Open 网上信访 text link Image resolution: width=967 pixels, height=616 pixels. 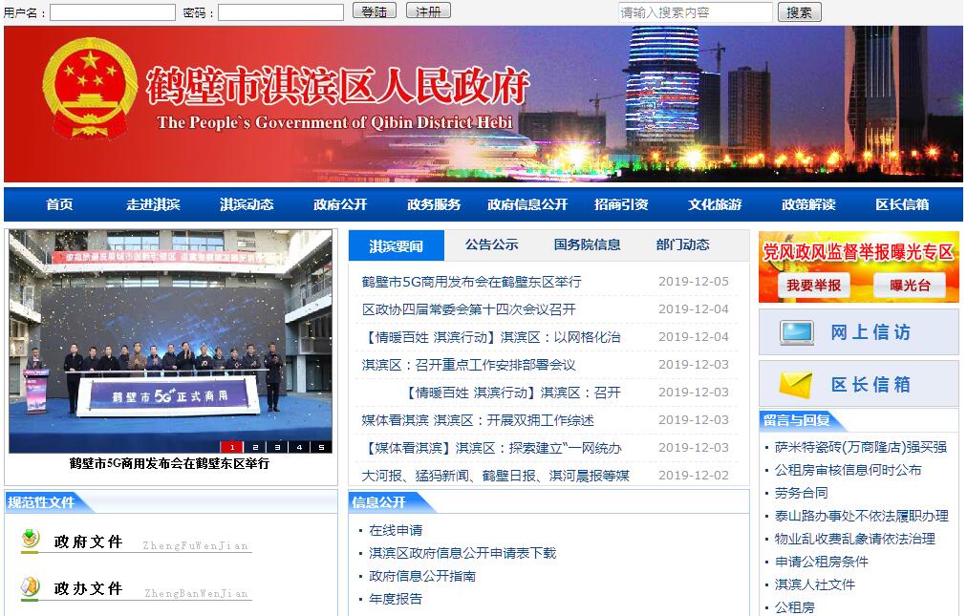[x=870, y=332]
